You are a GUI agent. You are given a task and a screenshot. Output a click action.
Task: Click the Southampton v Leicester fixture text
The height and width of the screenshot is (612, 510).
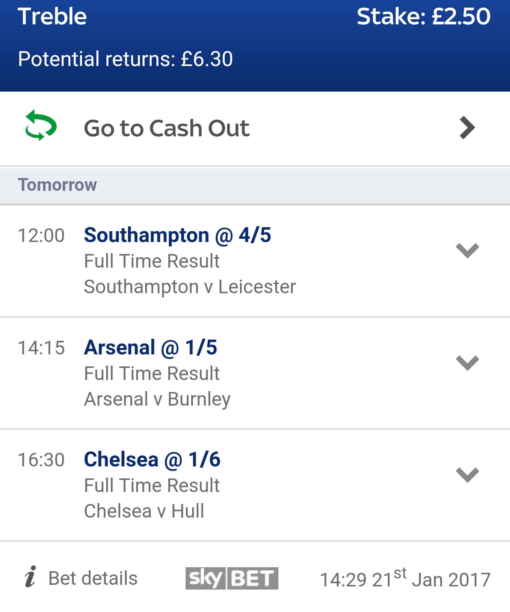[190, 287]
